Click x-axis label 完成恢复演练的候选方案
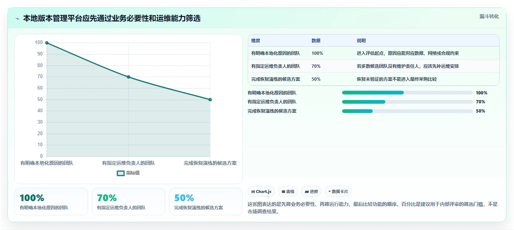The height and width of the screenshot is (230, 514). click(x=210, y=163)
